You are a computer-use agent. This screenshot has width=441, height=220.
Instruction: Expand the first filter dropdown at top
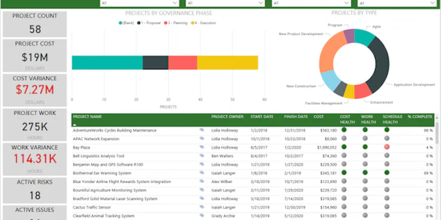(140, 3)
